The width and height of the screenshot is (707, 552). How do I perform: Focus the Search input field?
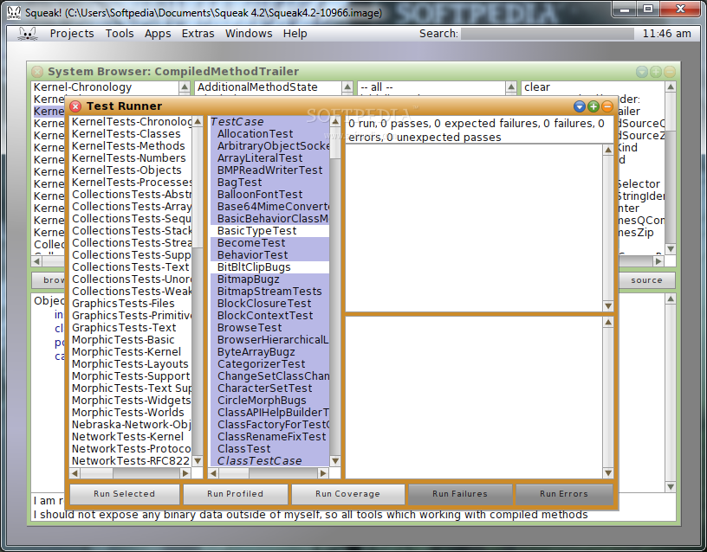[x=548, y=34]
